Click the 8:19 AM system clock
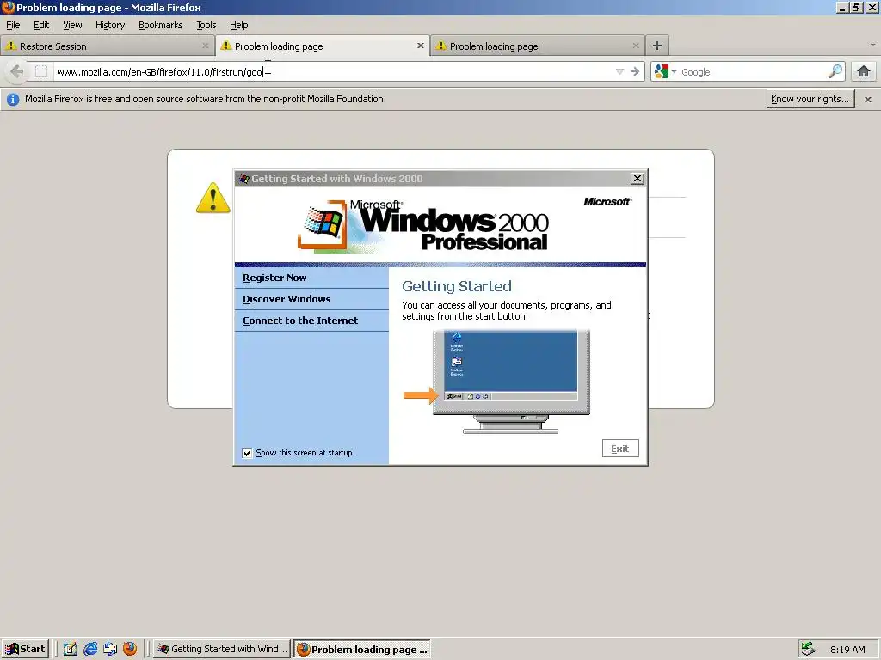 847,650
